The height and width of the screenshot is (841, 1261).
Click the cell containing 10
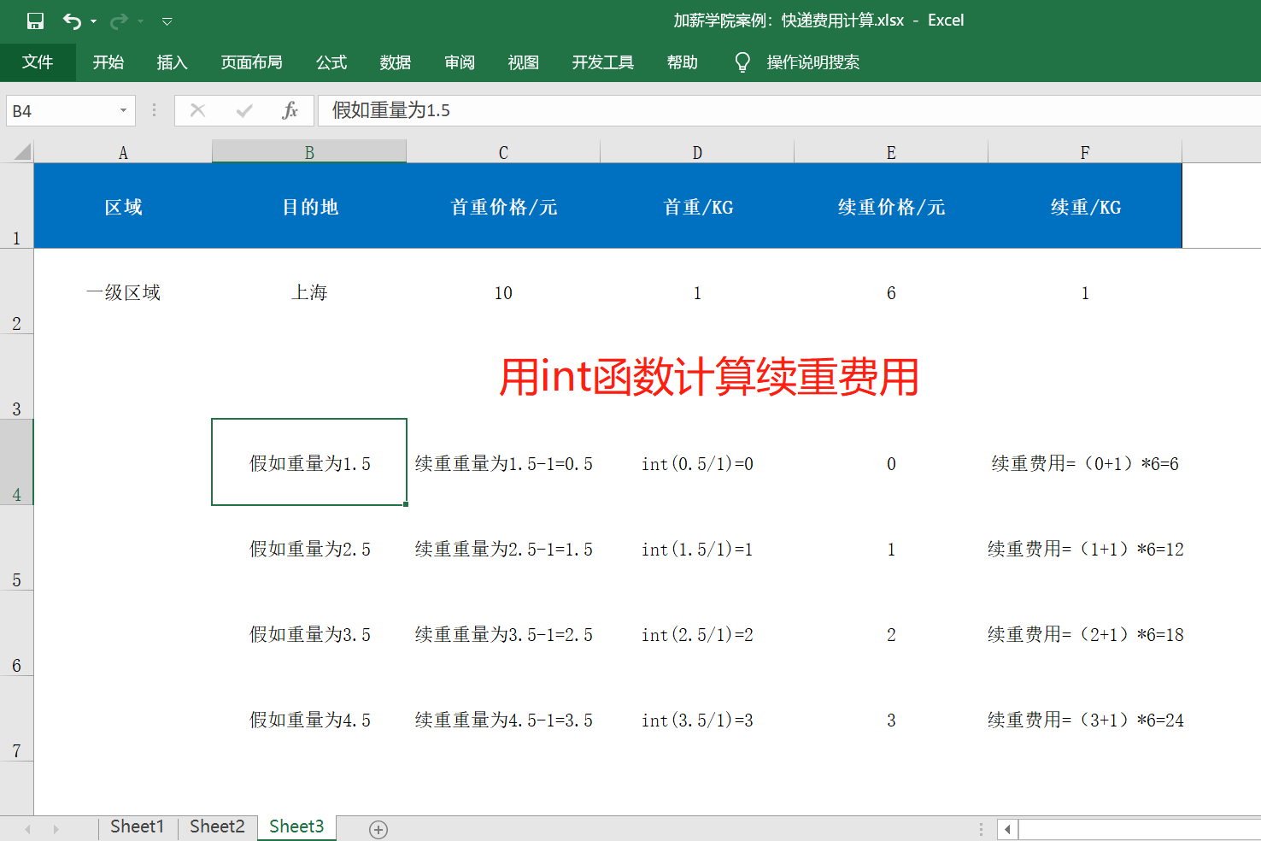point(503,291)
